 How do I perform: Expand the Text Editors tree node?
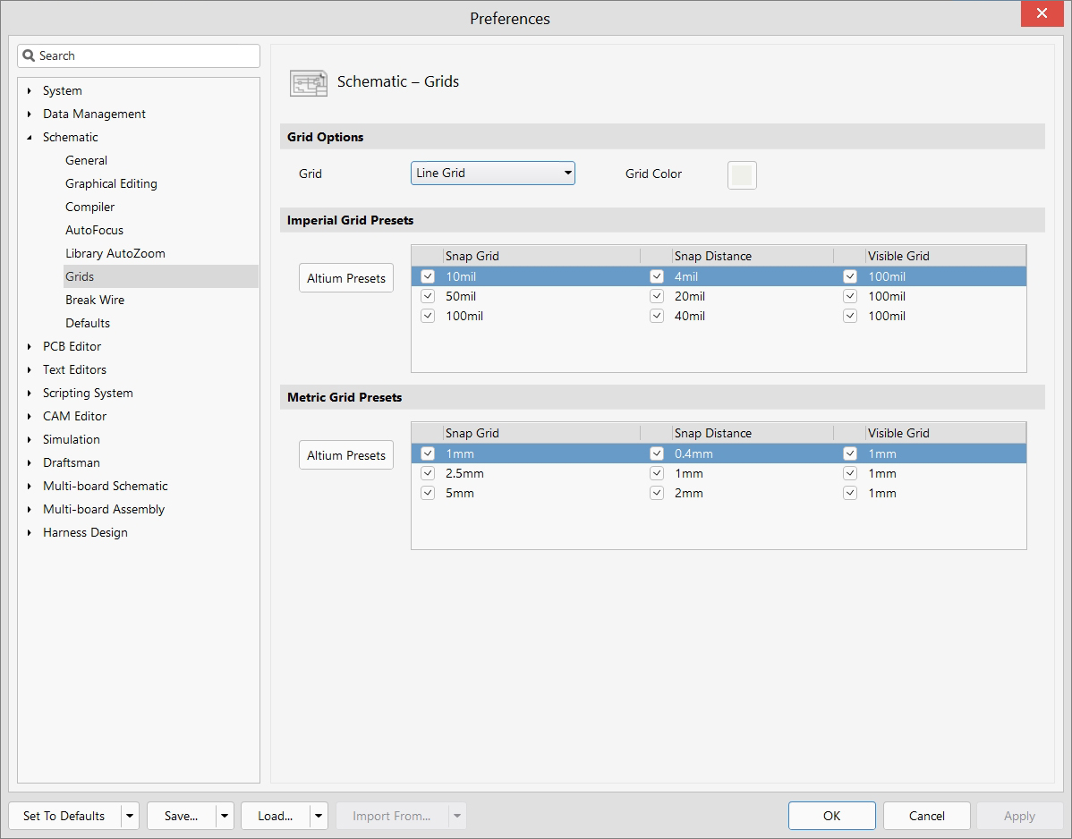click(30, 369)
